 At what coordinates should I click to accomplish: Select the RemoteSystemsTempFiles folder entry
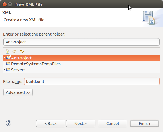[x=36, y=64]
